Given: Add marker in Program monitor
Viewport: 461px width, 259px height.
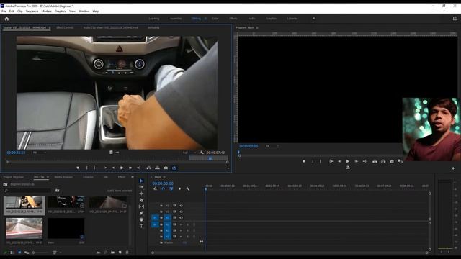Looking at the screenshot, I should coord(304,161).
